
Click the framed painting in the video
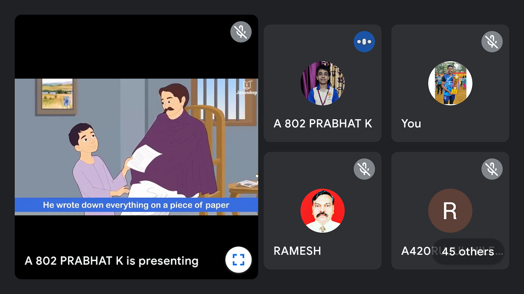[57, 96]
